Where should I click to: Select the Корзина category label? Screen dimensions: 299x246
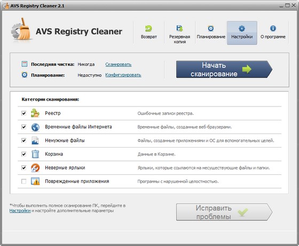coord(54,154)
